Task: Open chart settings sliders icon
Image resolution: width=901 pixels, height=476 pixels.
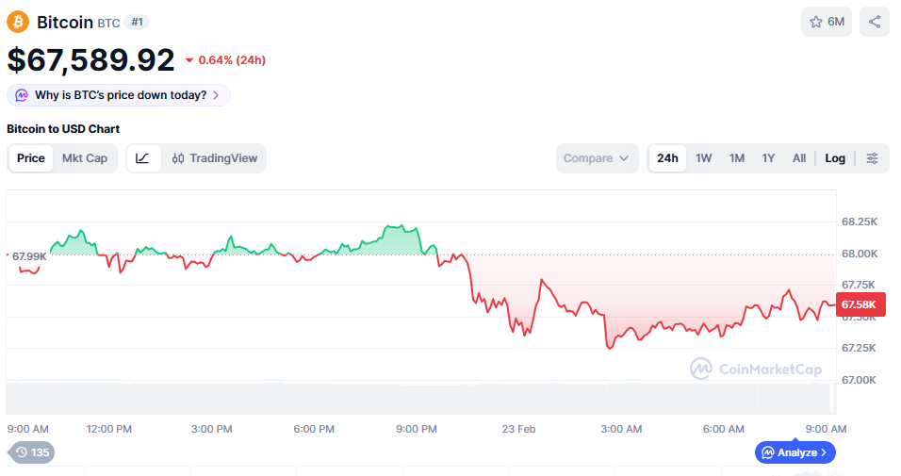Action: point(873,158)
